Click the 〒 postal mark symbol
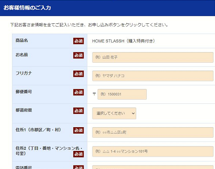This screenshot has width=215, height=169. point(94,94)
